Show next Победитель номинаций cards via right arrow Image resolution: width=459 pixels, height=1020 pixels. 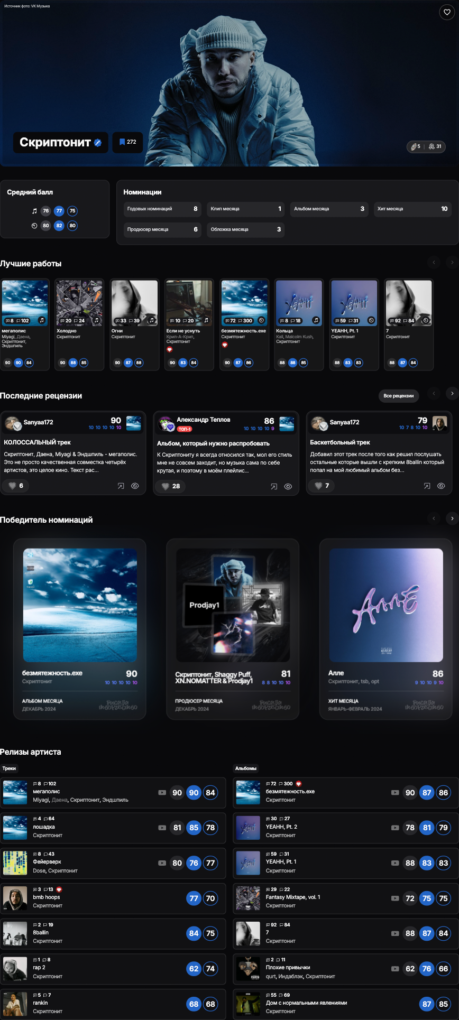[x=452, y=518]
